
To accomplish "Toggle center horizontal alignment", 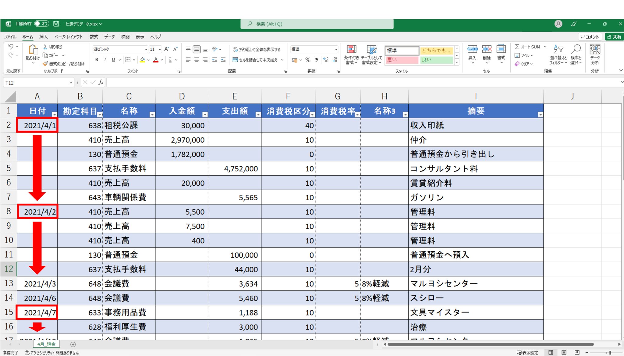I will (197, 60).
